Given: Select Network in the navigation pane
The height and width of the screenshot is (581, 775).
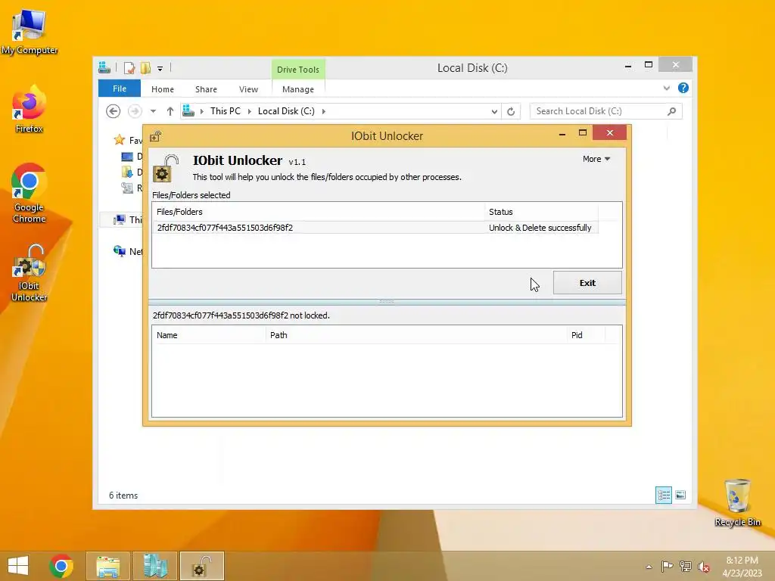Looking at the screenshot, I should [x=128, y=251].
